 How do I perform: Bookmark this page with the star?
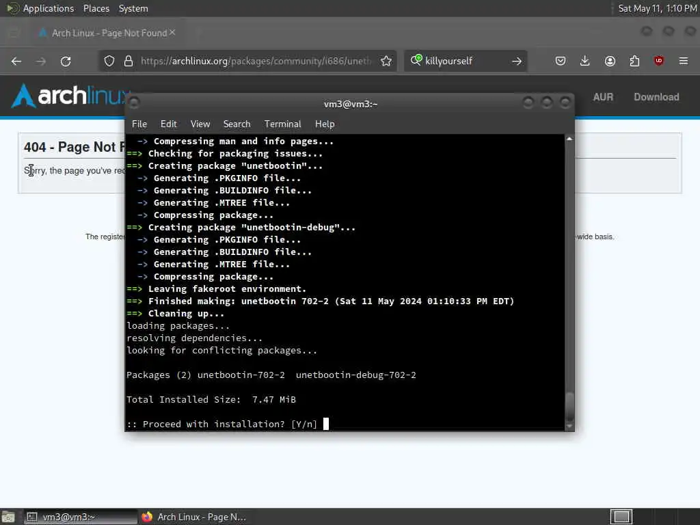(x=386, y=61)
